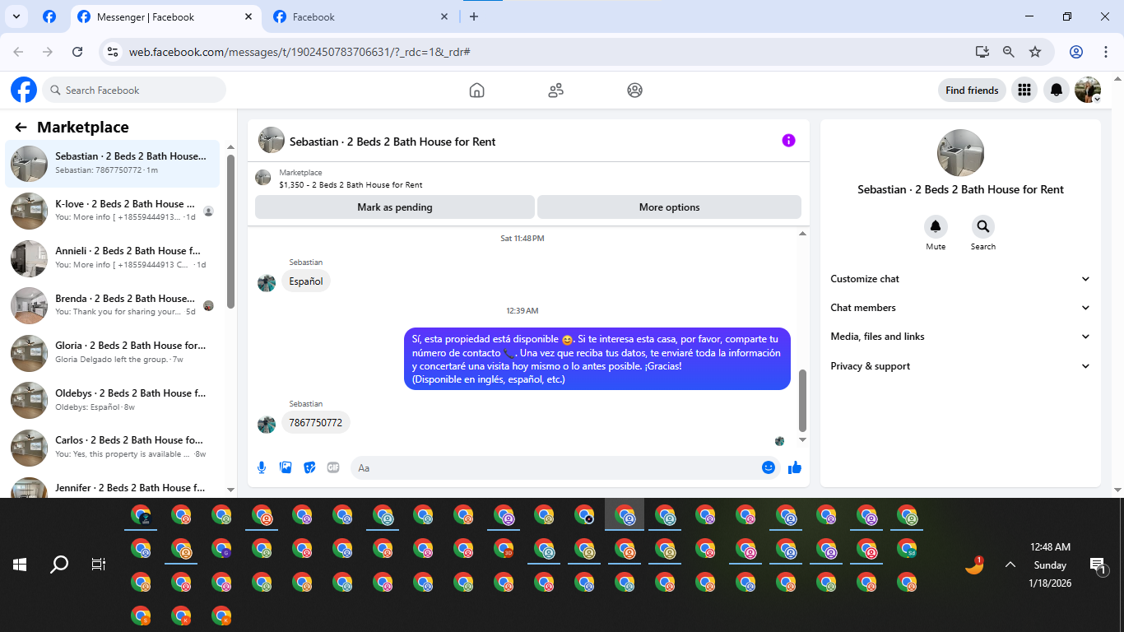Image resolution: width=1124 pixels, height=632 pixels.
Task: Open Windows taskbar search
Action: [x=59, y=565]
